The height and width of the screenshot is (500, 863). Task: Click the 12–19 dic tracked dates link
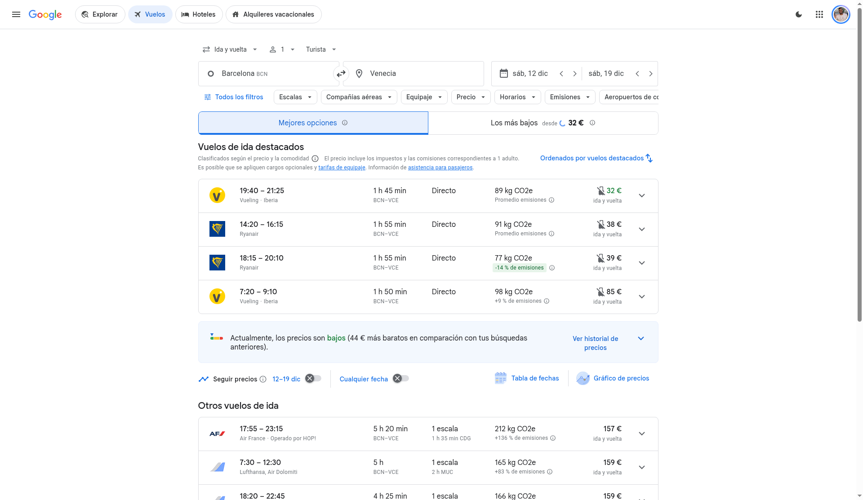(286, 379)
